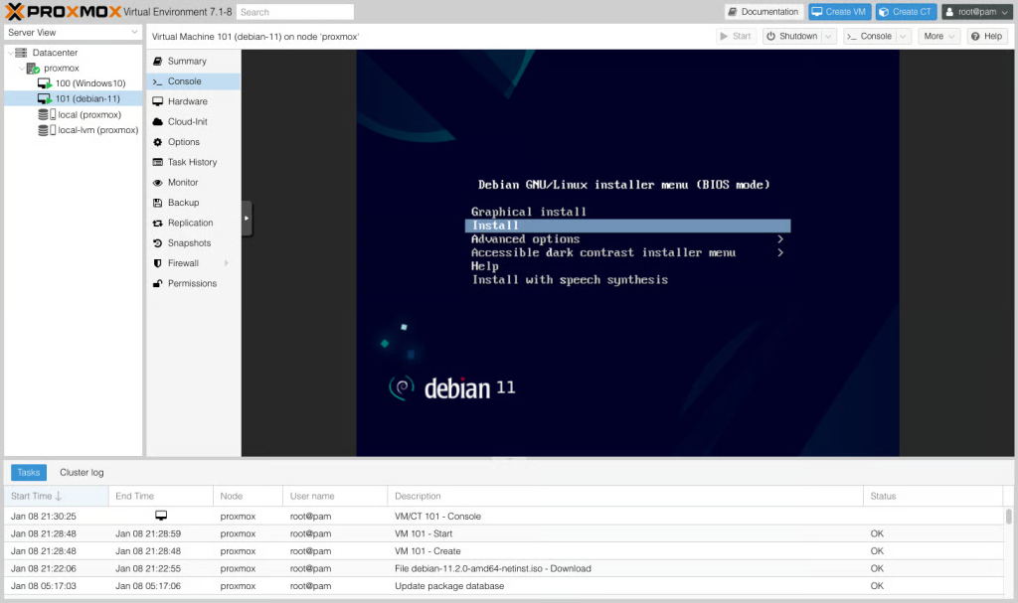
Task: Click the Status column header
Action: click(x=933, y=496)
